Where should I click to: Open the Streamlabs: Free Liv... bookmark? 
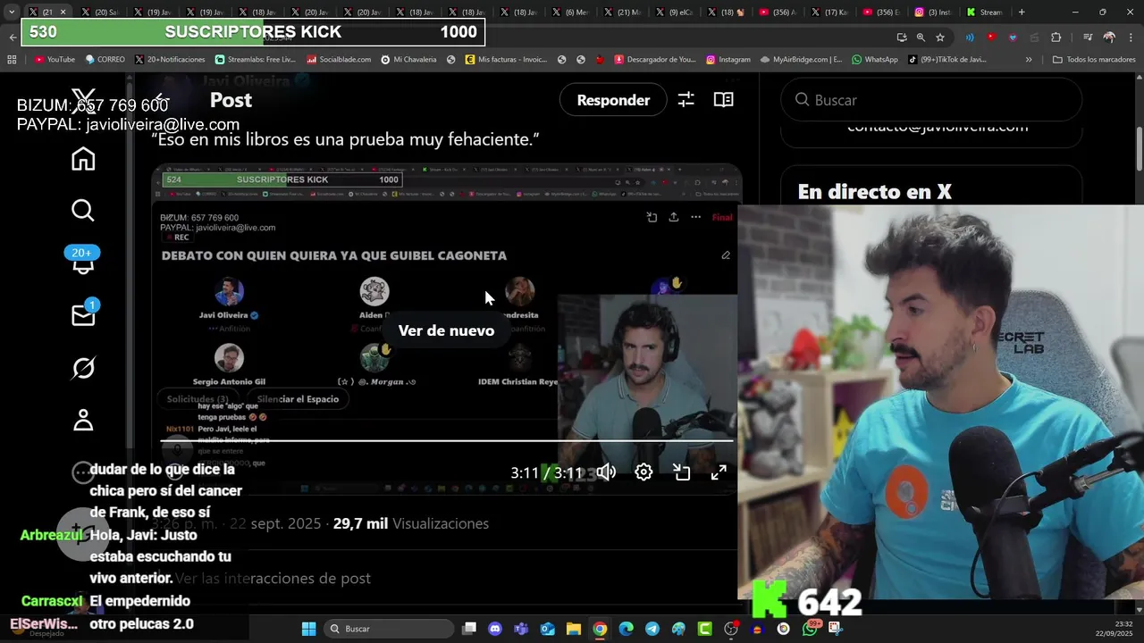255,60
